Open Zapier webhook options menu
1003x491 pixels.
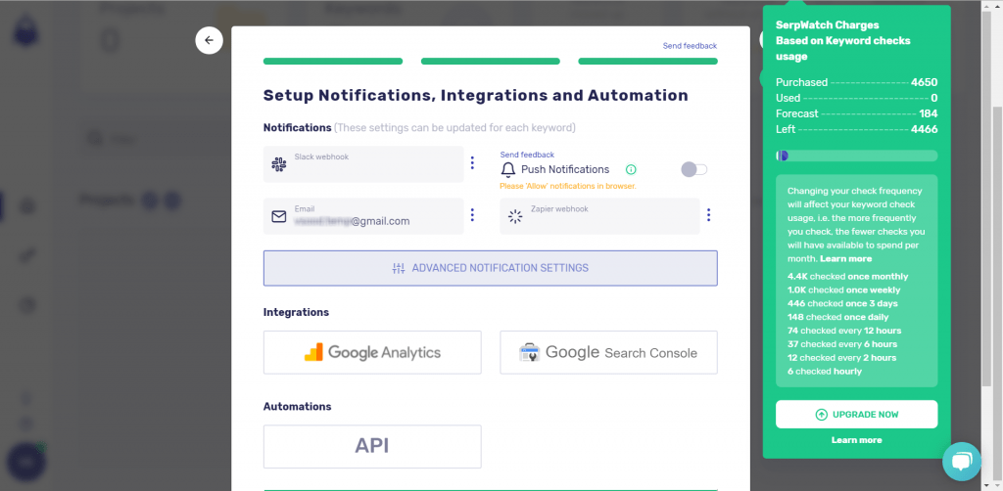[x=708, y=215]
